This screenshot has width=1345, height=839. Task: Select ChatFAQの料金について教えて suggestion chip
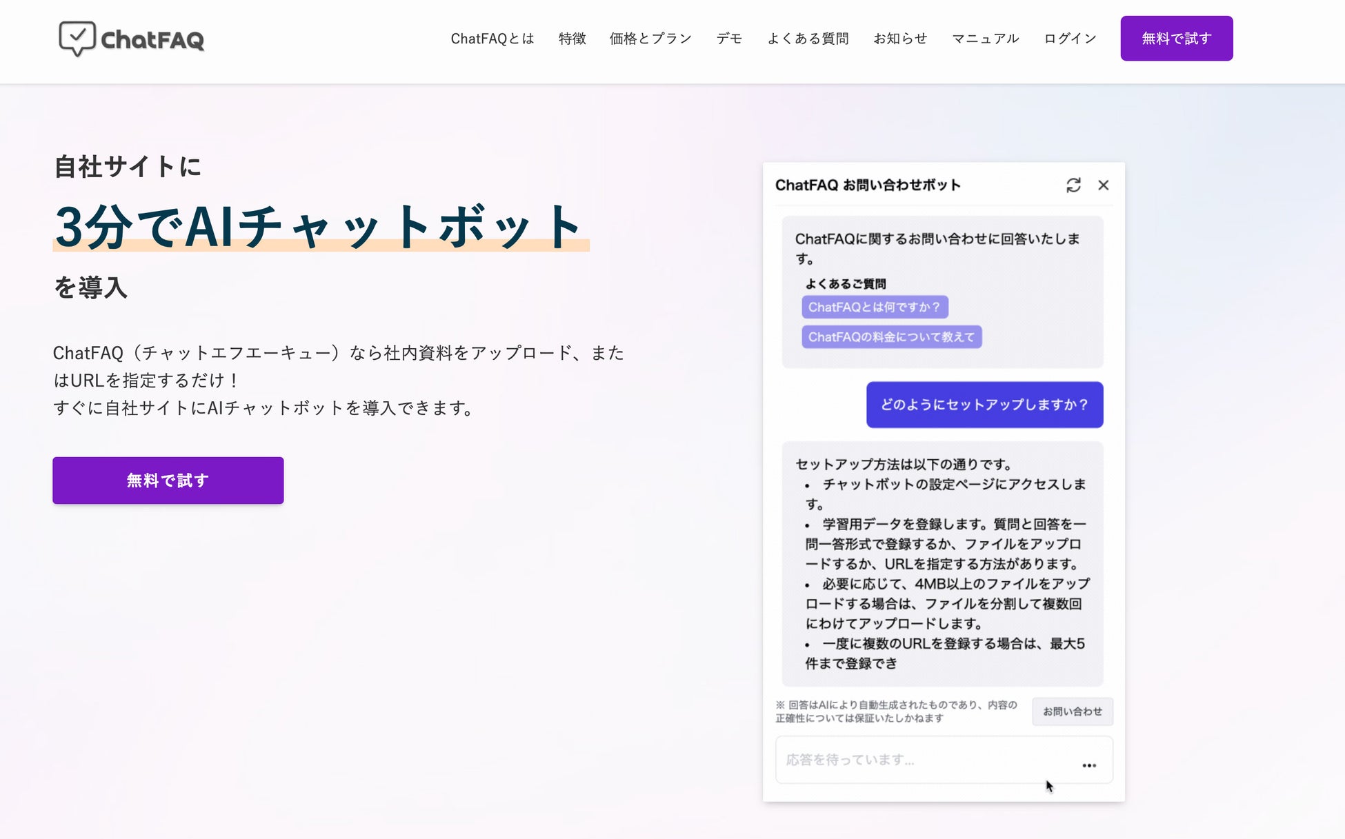click(x=891, y=336)
